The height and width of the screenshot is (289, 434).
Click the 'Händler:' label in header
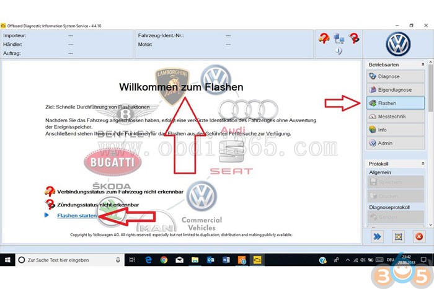point(13,45)
